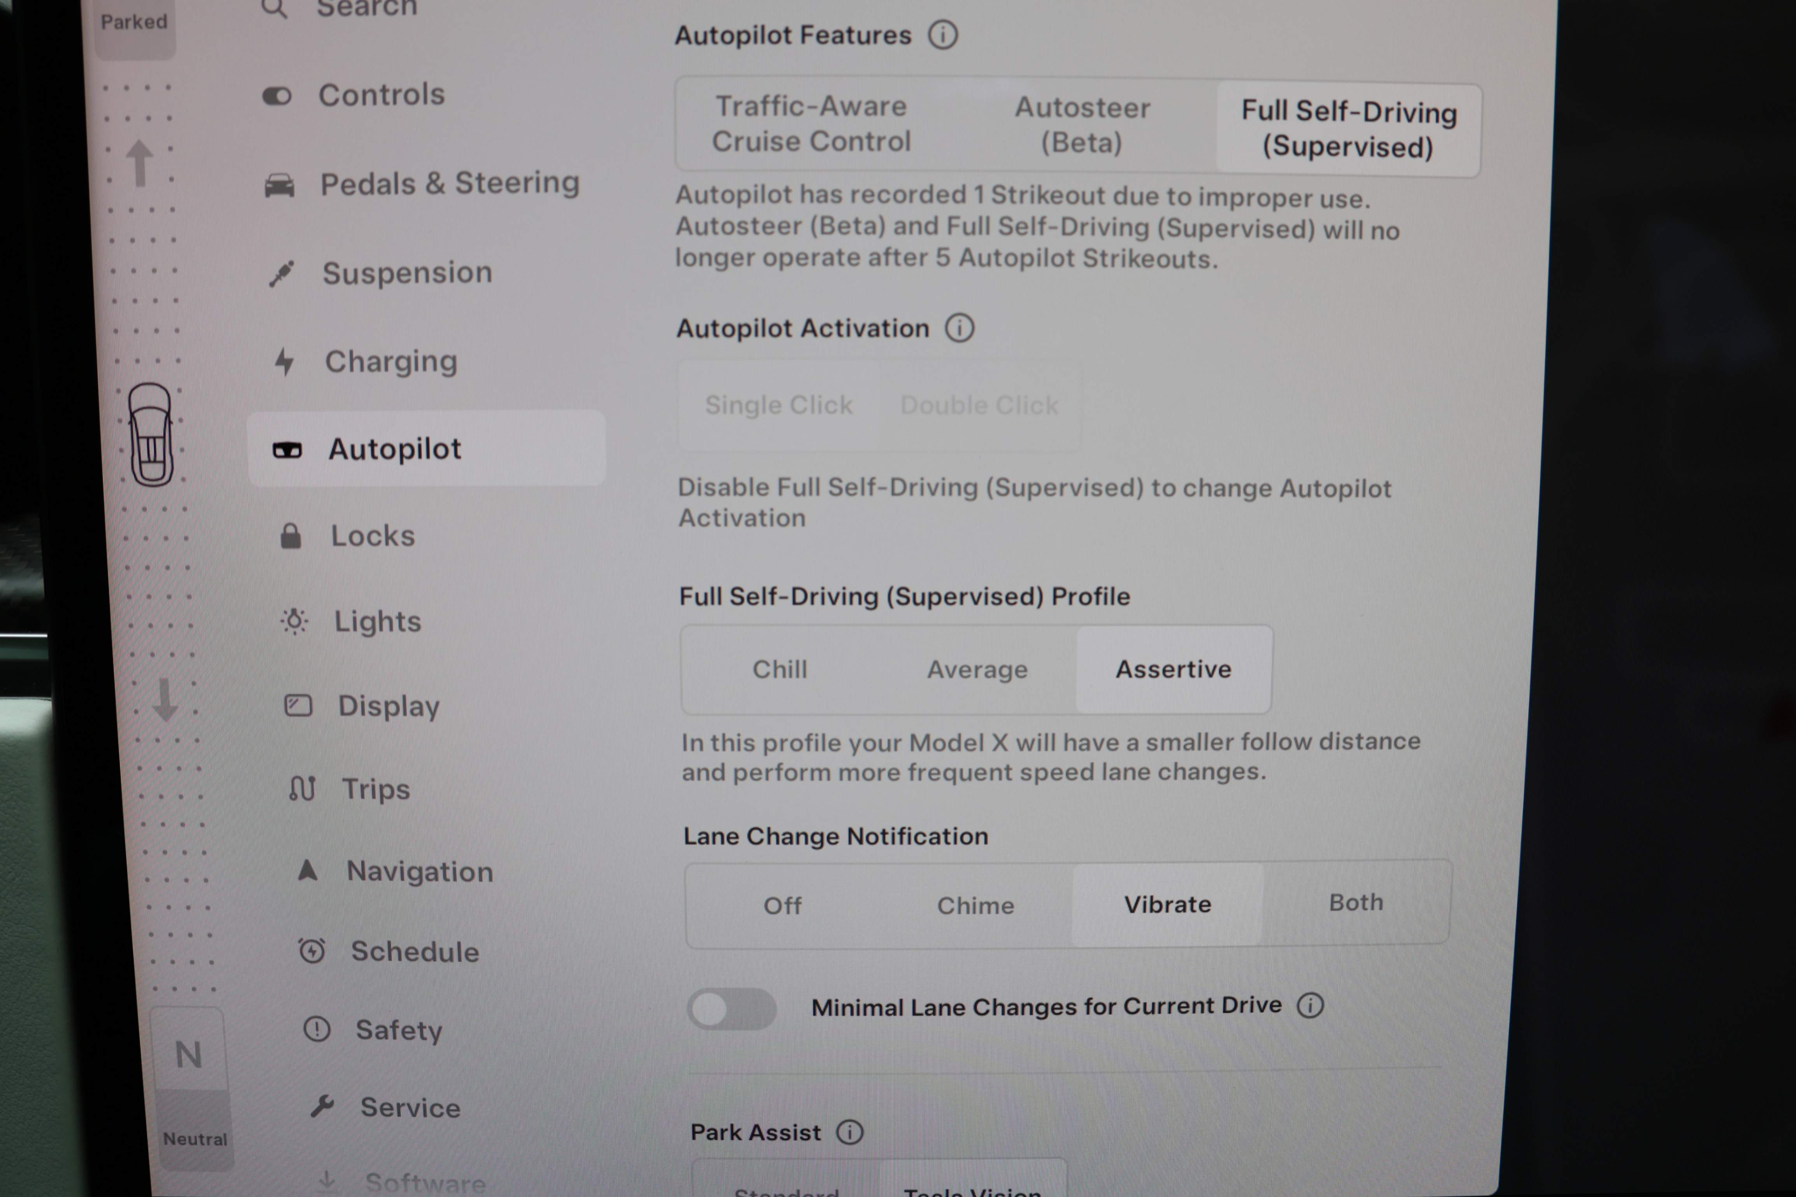Open info icon next to Autopilot Activation
Screen dimensions: 1796x1197
click(x=959, y=328)
